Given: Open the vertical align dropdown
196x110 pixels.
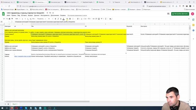Looking at the screenshot, I should click(82, 19).
